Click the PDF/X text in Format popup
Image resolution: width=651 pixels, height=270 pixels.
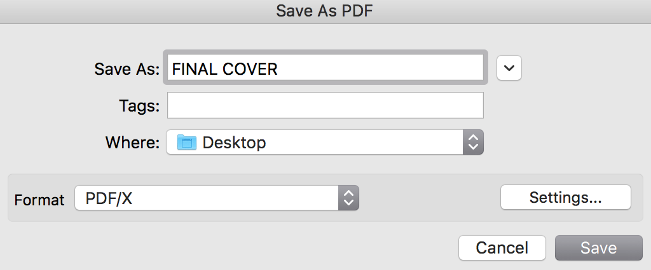[108, 199]
